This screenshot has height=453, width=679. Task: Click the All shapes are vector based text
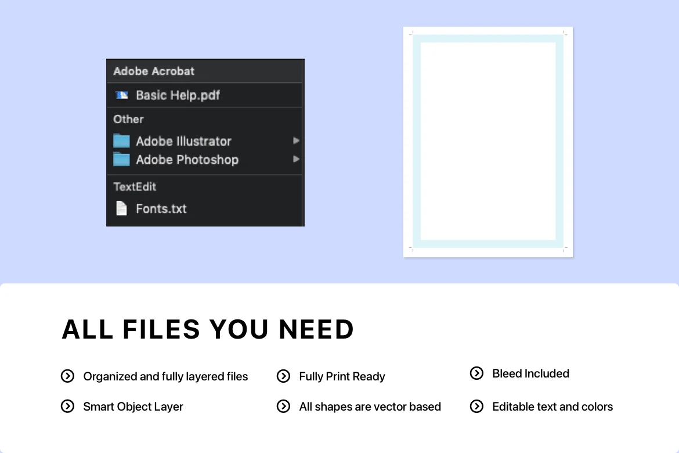click(x=370, y=407)
